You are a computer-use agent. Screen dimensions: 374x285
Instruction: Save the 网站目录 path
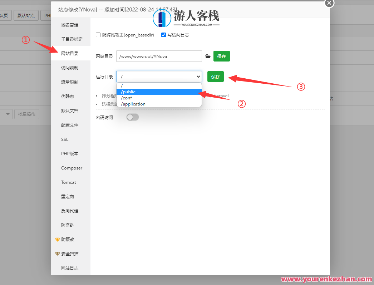click(221, 56)
